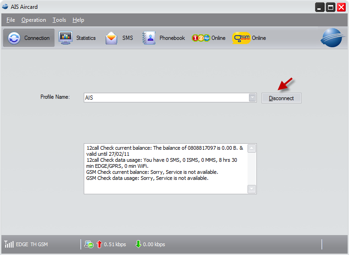349x255 pixels.
Task: Click the AIS globe logo in toolbar
Action: (332, 38)
